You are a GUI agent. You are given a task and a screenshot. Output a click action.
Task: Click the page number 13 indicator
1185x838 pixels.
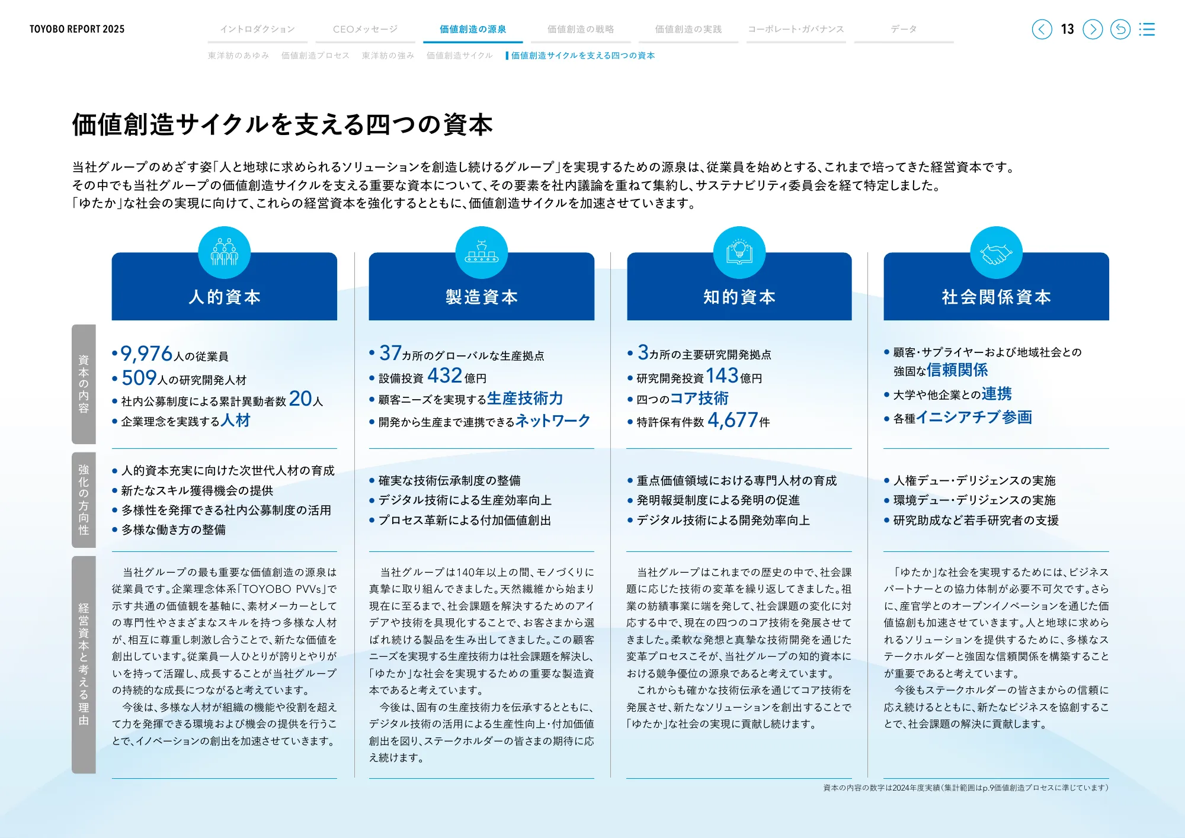[x=1068, y=29]
